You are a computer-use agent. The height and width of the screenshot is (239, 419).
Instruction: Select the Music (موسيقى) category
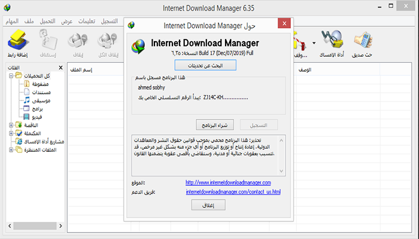(41, 100)
